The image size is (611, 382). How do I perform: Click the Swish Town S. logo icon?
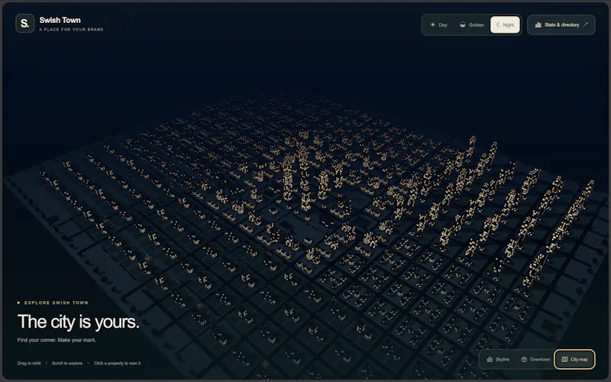(25, 24)
